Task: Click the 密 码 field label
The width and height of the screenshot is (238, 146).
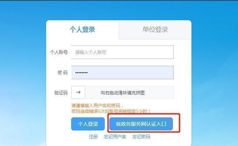Action: tap(63, 72)
